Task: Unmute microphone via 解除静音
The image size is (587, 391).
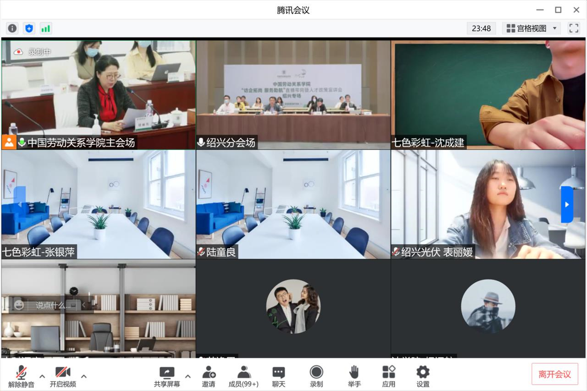Action: click(x=21, y=376)
